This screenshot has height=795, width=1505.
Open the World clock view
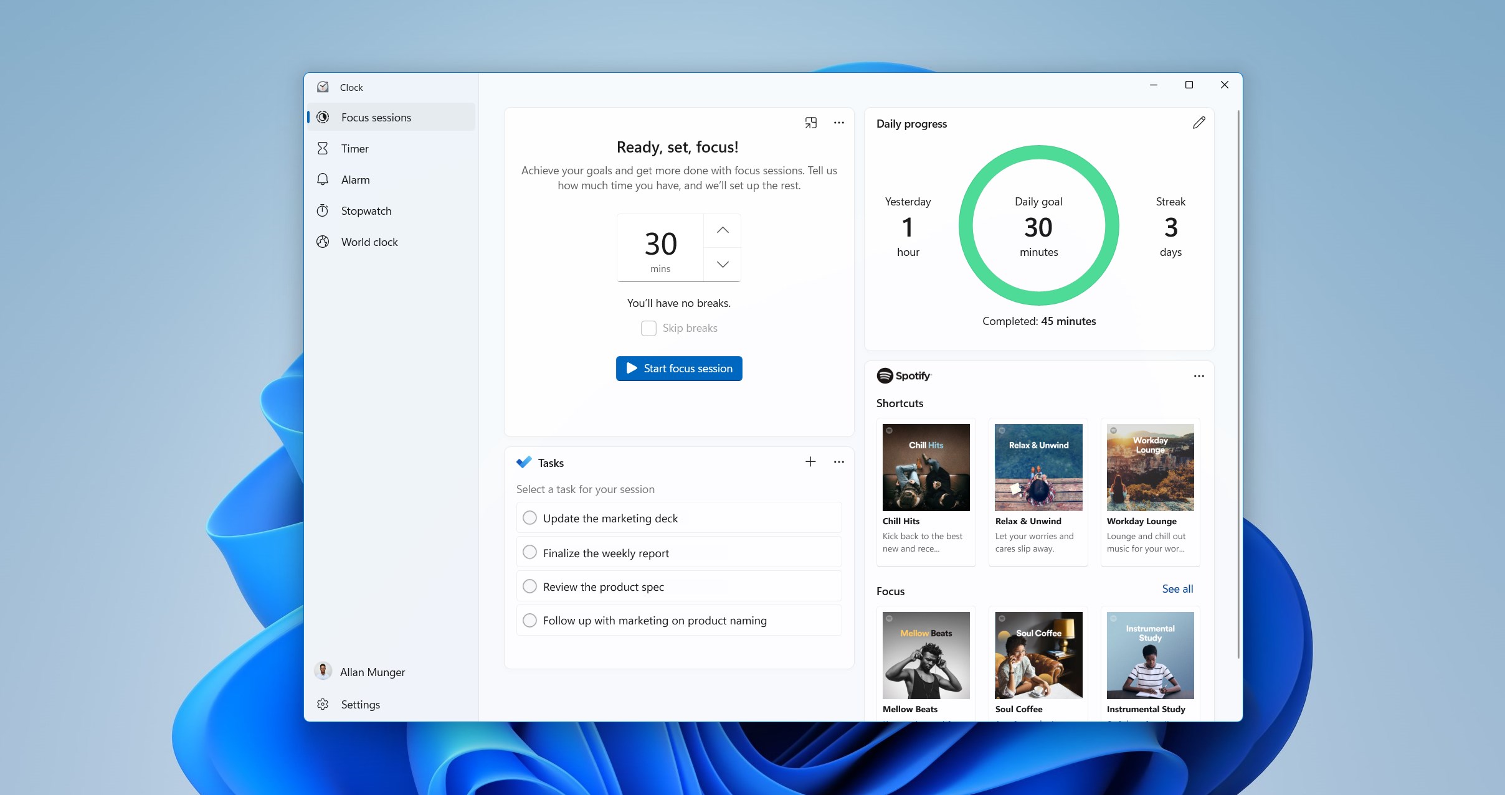tap(369, 242)
